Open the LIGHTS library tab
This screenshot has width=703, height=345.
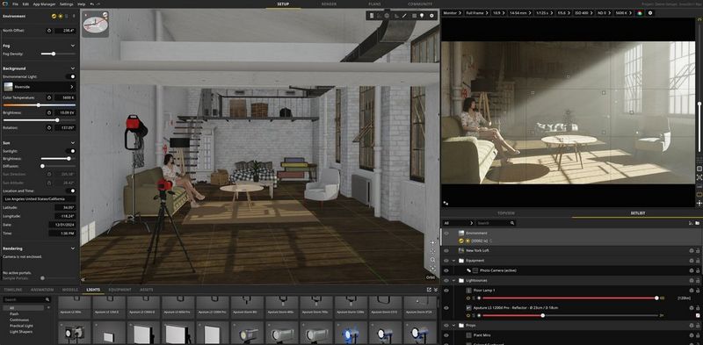pos(93,290)
